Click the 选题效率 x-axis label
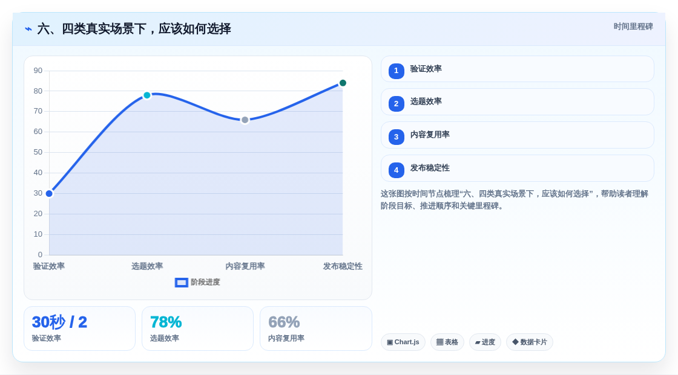Screen dimensions: 678x375 coord(147,266)
